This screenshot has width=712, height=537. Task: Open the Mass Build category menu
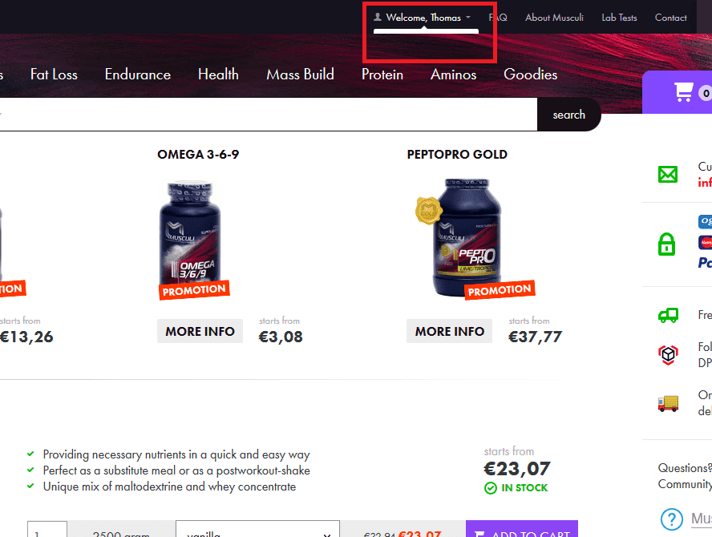point(300,75)
